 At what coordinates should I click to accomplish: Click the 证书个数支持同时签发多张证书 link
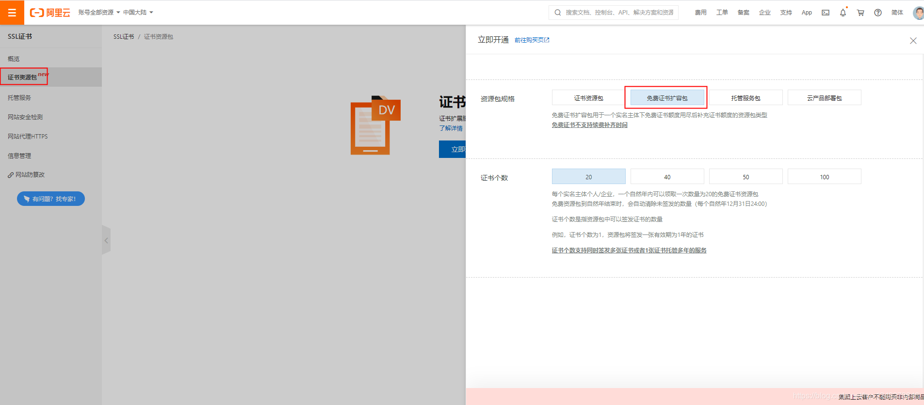coord(629,250)
